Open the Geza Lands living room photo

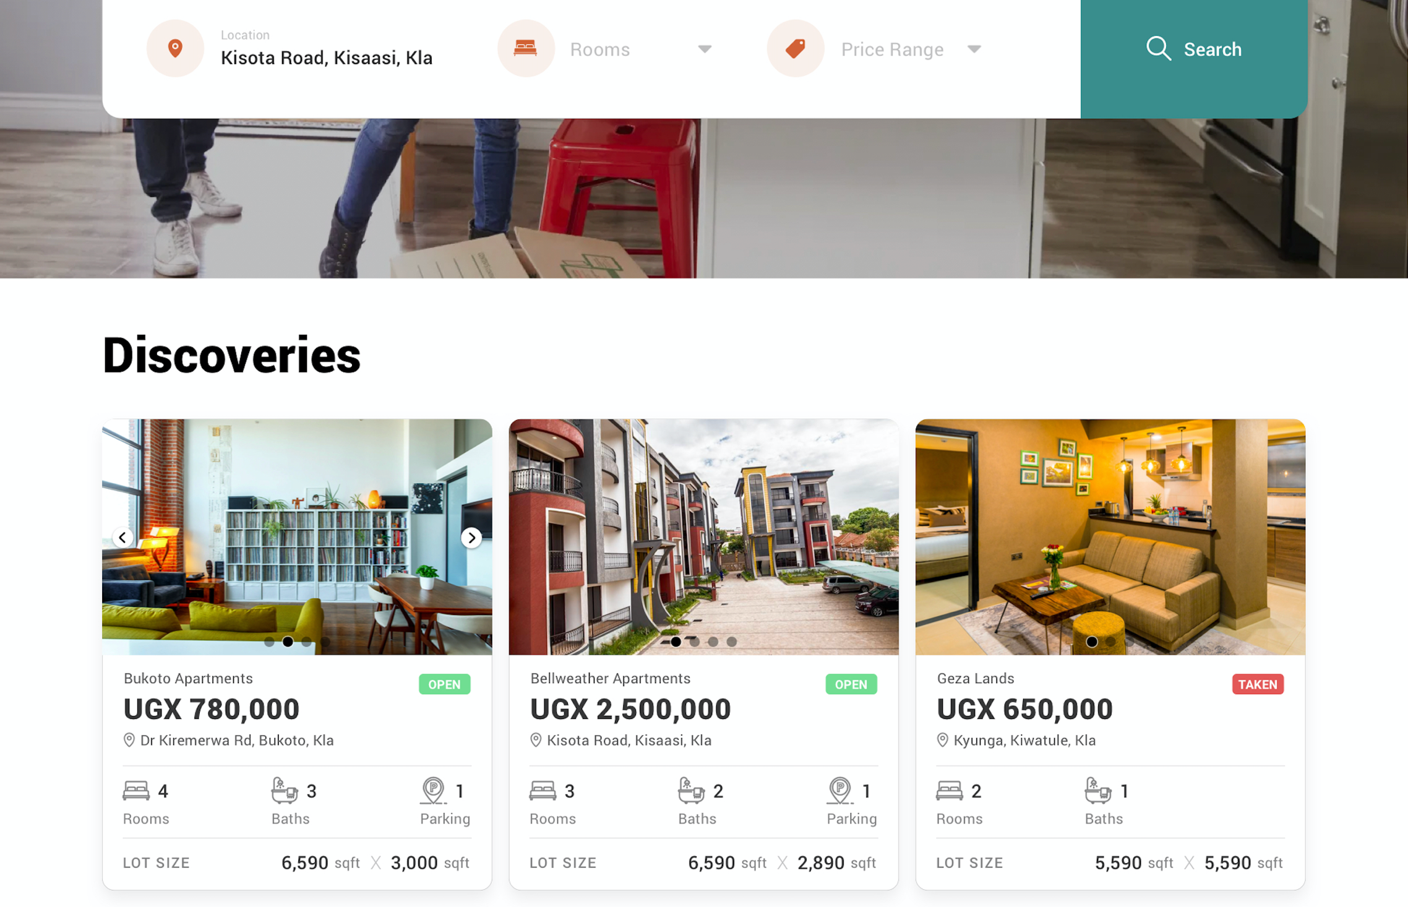(1110, 536)
